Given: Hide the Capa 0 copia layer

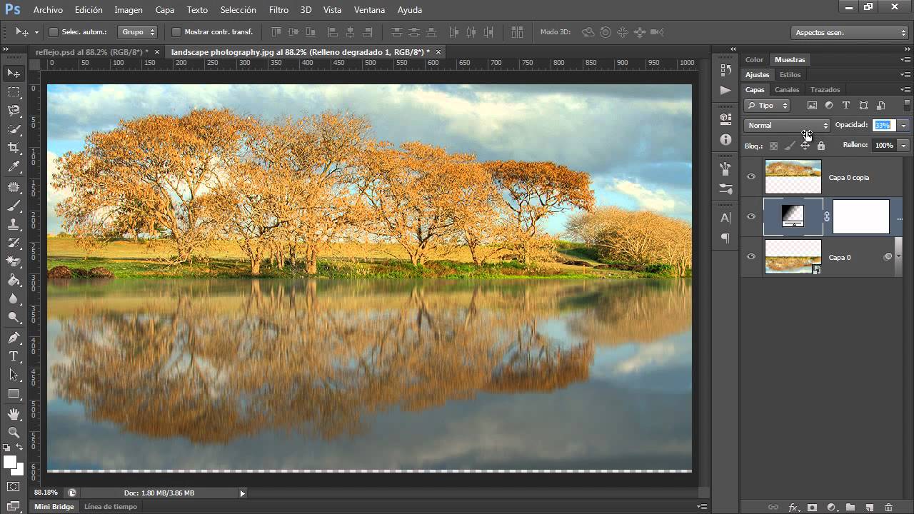Looking at the screenshot, I should 750,177.
